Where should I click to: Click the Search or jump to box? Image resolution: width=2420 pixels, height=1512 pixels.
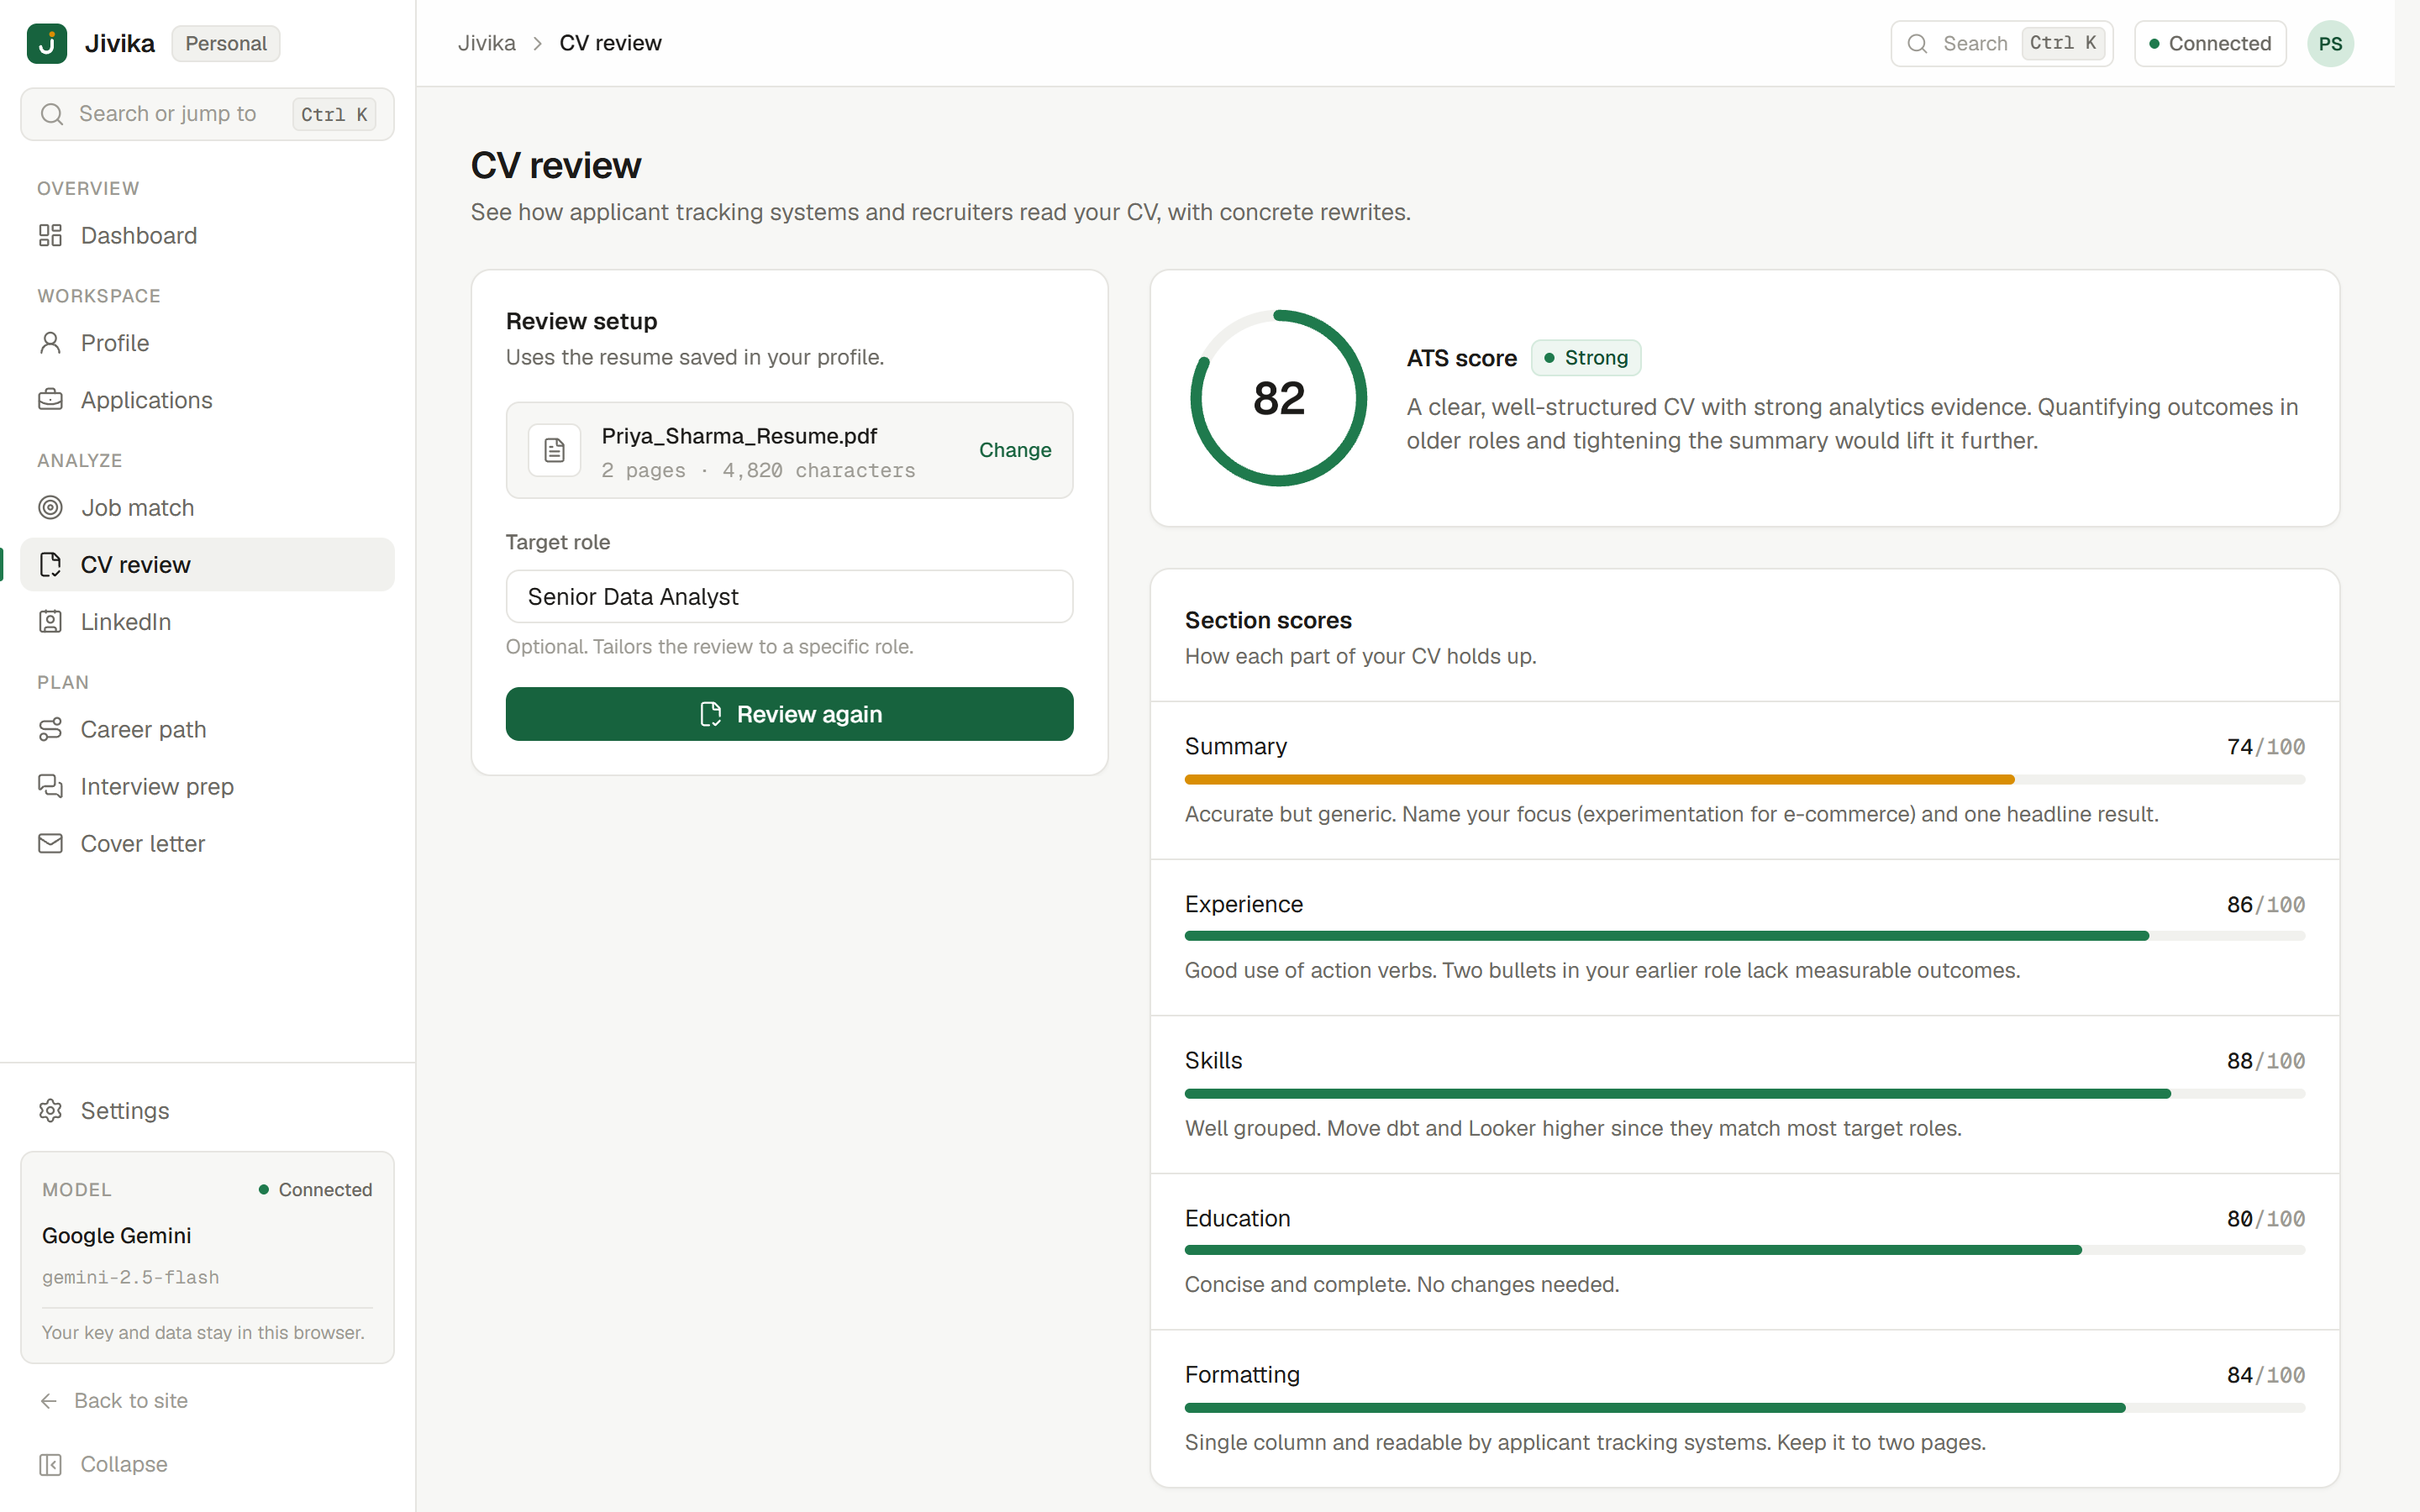[207, 114]
